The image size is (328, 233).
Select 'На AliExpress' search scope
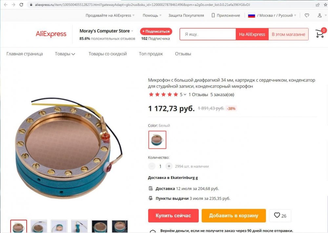click(x=252, y=34)
